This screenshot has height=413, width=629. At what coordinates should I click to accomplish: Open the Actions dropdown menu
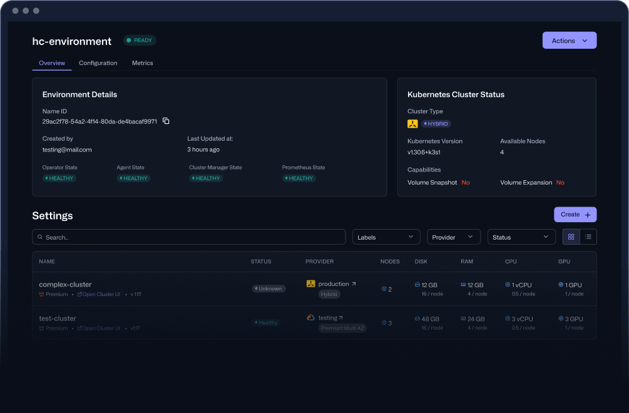(569, 41)
